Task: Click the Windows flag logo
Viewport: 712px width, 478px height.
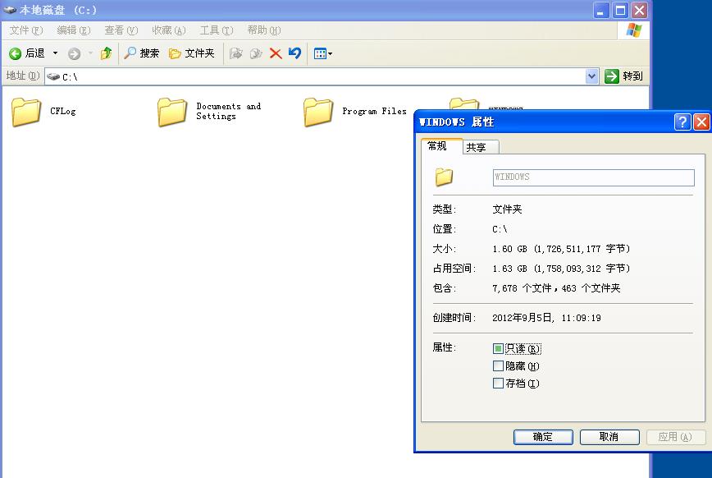Action: (633, 30)
